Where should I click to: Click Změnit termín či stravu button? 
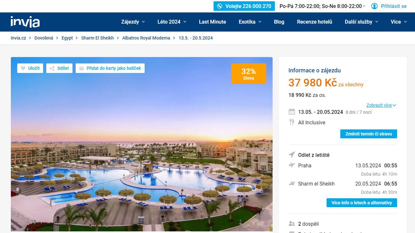tap(369, 134)
